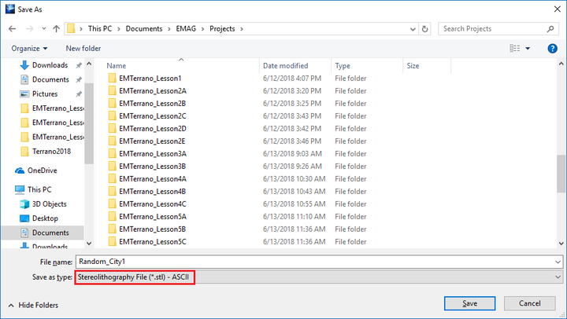Select EMTerrano_Lesson4C folder icon

pos(112,204)
